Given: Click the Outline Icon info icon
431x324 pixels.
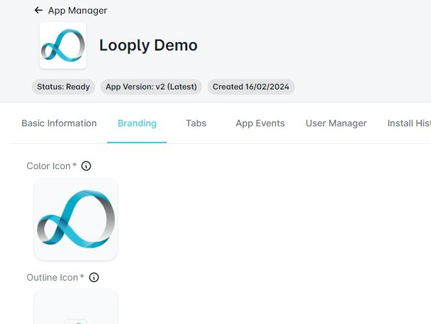Looking at the screenshot, I should tap(94, 277).
